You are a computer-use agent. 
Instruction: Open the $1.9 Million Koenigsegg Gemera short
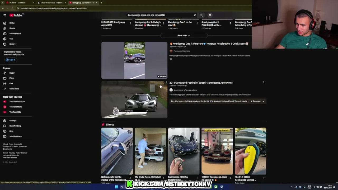(x=251, y=151)
